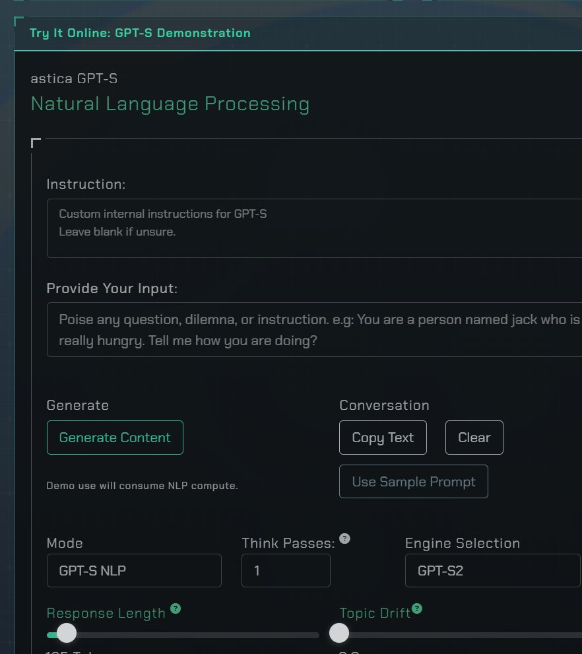Click Generate Content button
The image size is (582, 654).
tap(115, 438)
